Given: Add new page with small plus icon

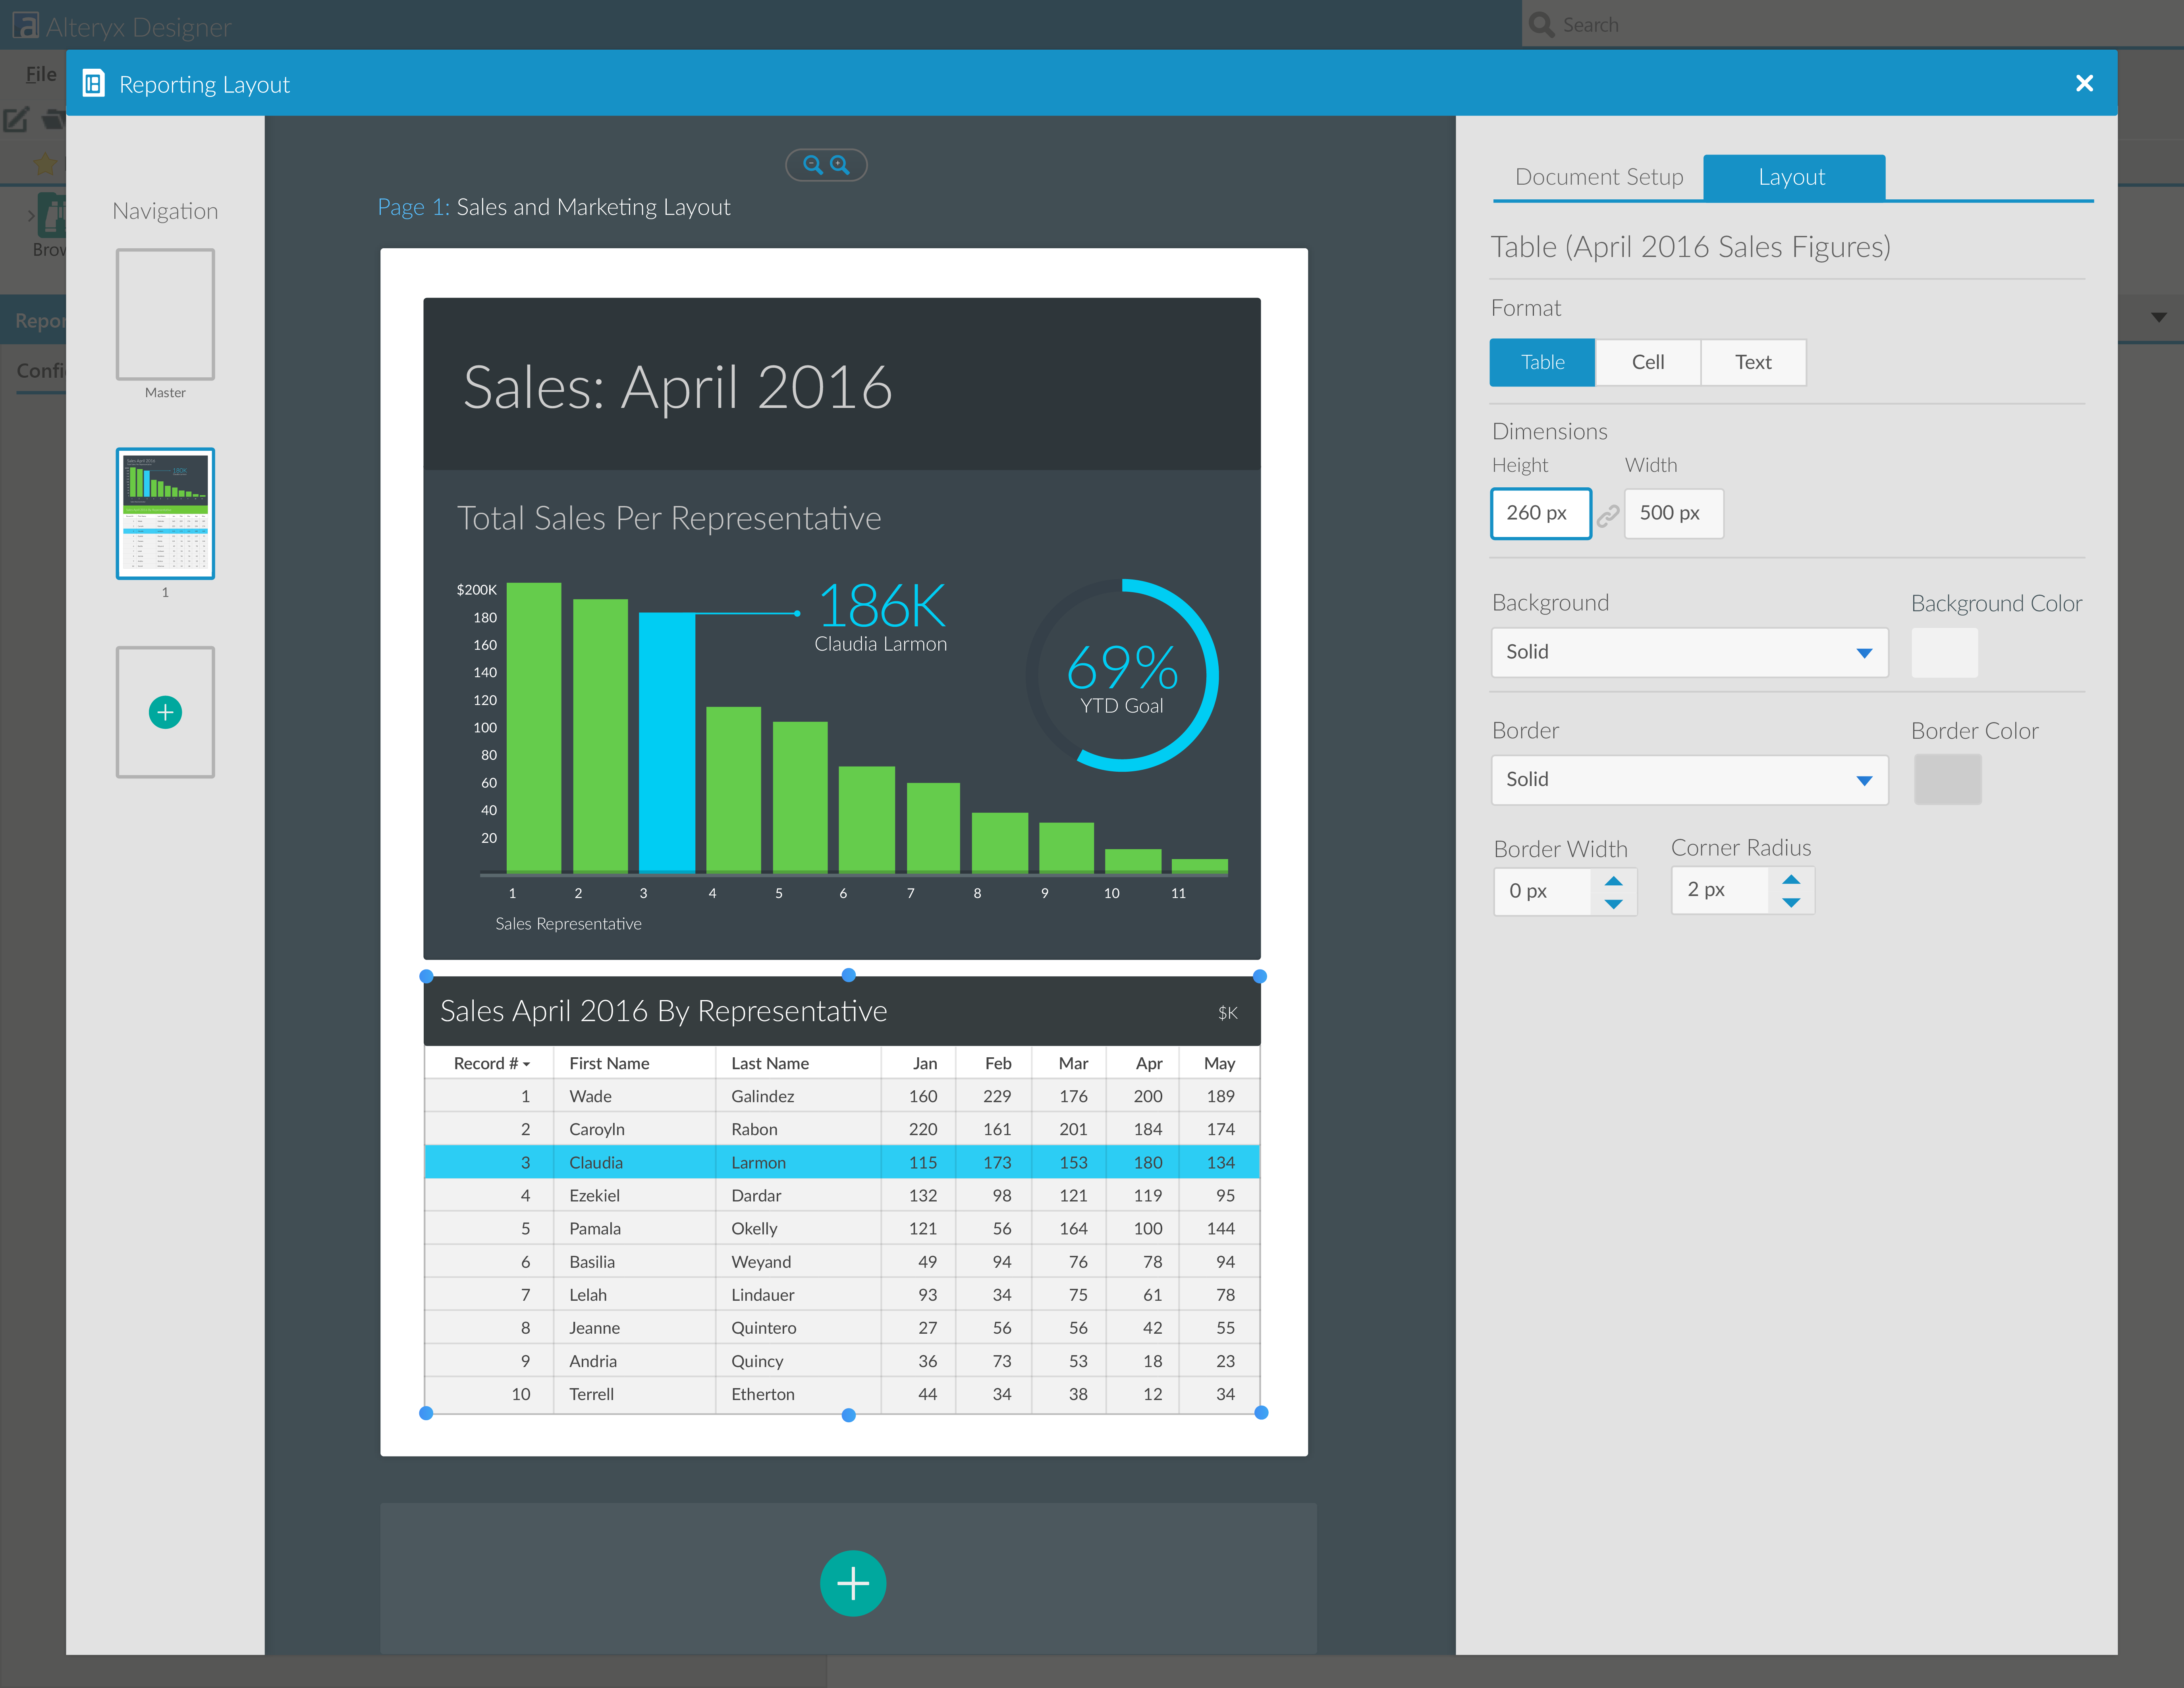Looking at the screenshot, I should coord(165,712).
